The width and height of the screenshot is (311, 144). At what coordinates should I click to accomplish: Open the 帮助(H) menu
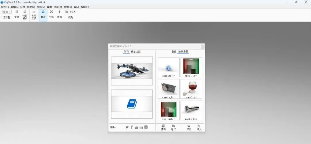coord(85,7)
